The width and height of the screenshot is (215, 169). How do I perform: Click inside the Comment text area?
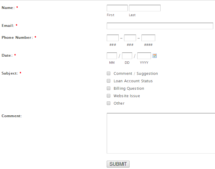[x=161, y=133]
